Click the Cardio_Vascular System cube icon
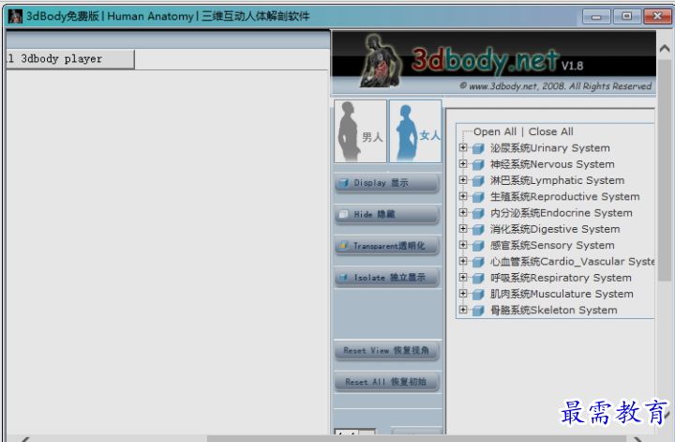The height and width of the screenshot is (442, 675). pyautogui.click(x=478, y=262)
